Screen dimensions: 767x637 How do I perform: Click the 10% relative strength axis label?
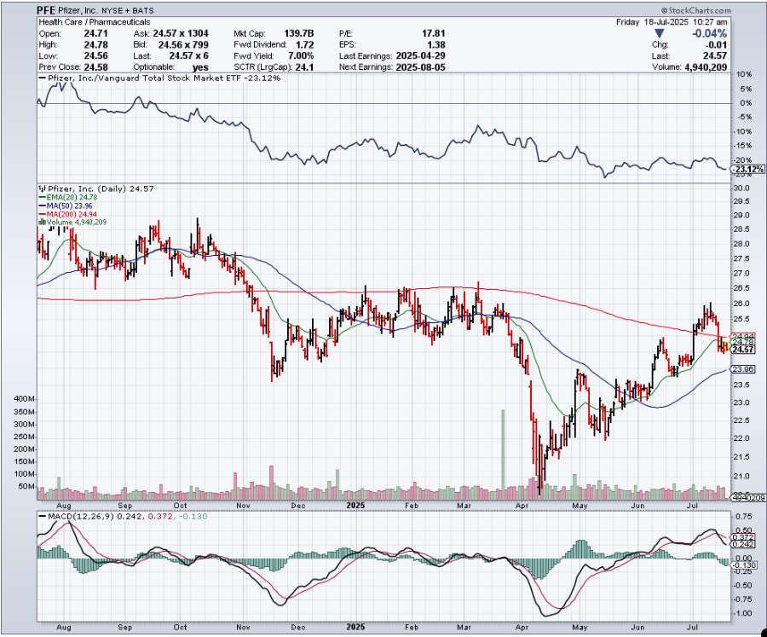[x=745, y=74]
